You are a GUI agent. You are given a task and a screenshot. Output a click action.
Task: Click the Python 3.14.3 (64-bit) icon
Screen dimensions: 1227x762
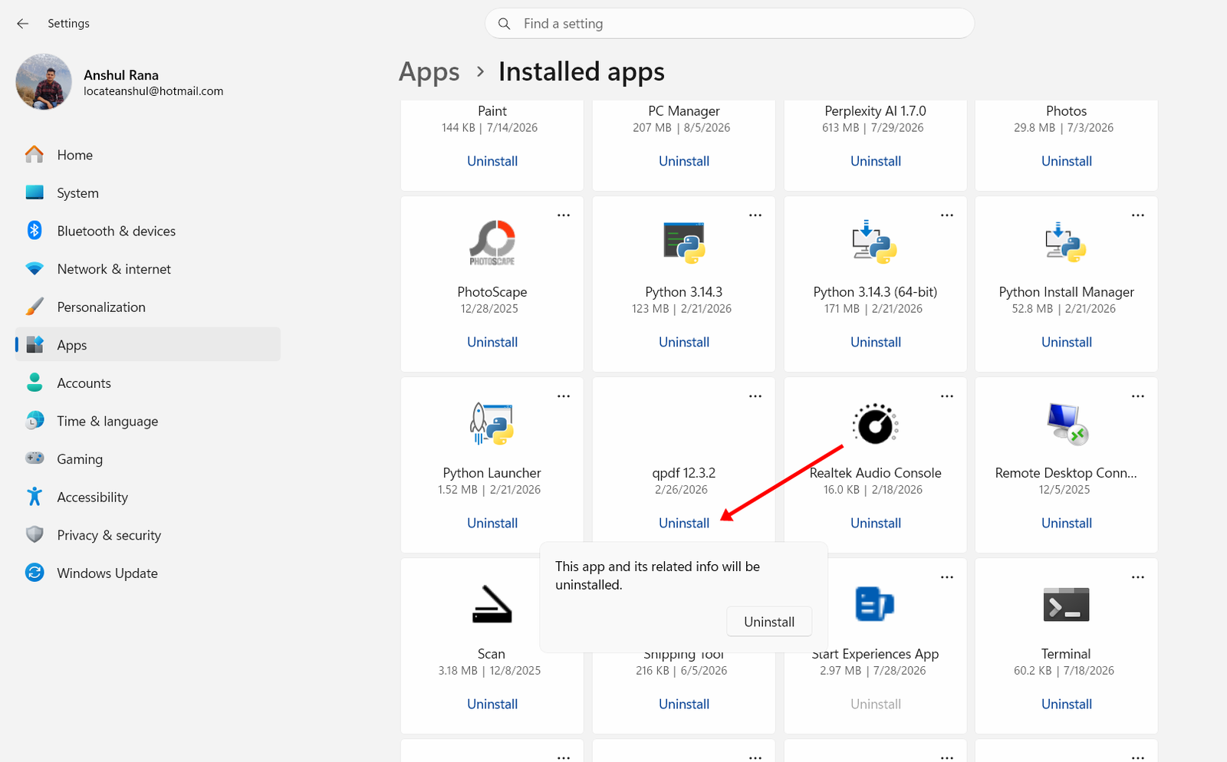pos(875,243)
